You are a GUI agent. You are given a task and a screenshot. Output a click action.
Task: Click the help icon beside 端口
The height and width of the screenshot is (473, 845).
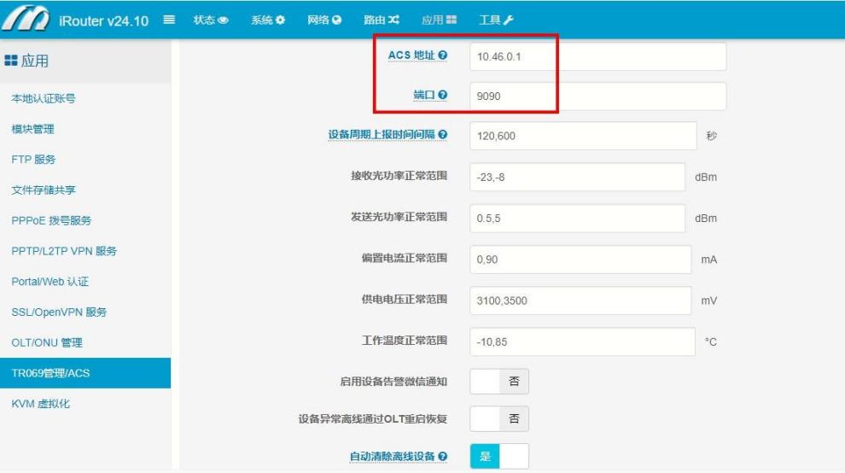click(x=442, y=96)
